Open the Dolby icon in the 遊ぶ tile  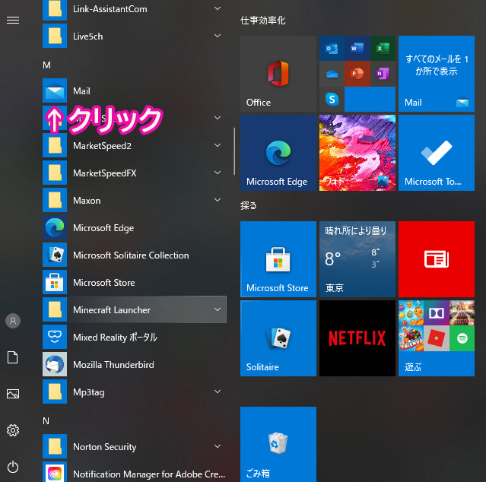tap(437, 313)
